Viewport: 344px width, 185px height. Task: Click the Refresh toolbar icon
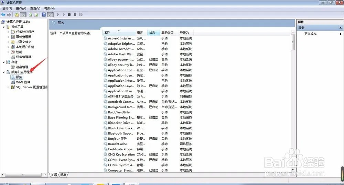[31, 15]
